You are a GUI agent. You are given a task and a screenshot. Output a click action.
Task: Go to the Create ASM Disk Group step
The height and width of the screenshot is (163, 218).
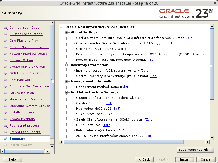coord(28,67)
